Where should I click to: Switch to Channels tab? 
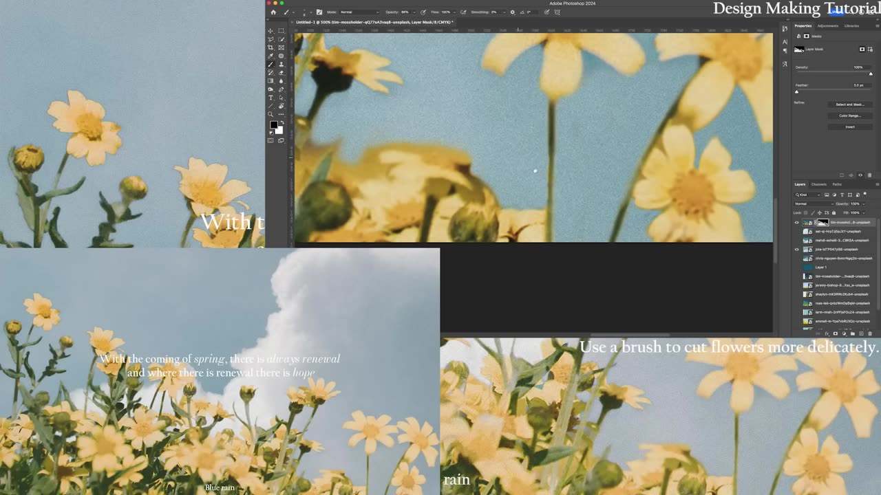pyautogui.click(x=819, y=184)
